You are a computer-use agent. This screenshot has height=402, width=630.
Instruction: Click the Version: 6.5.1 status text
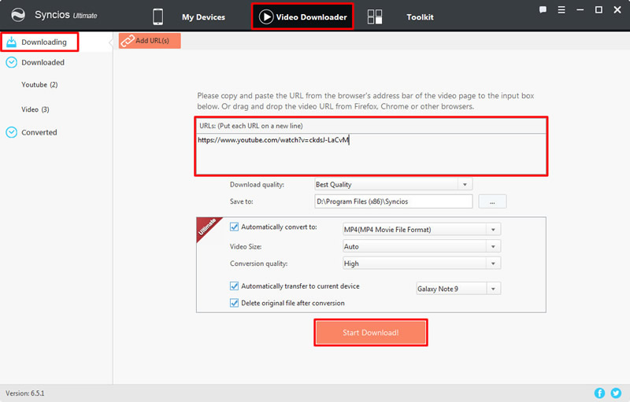click(x=25, y=393)
